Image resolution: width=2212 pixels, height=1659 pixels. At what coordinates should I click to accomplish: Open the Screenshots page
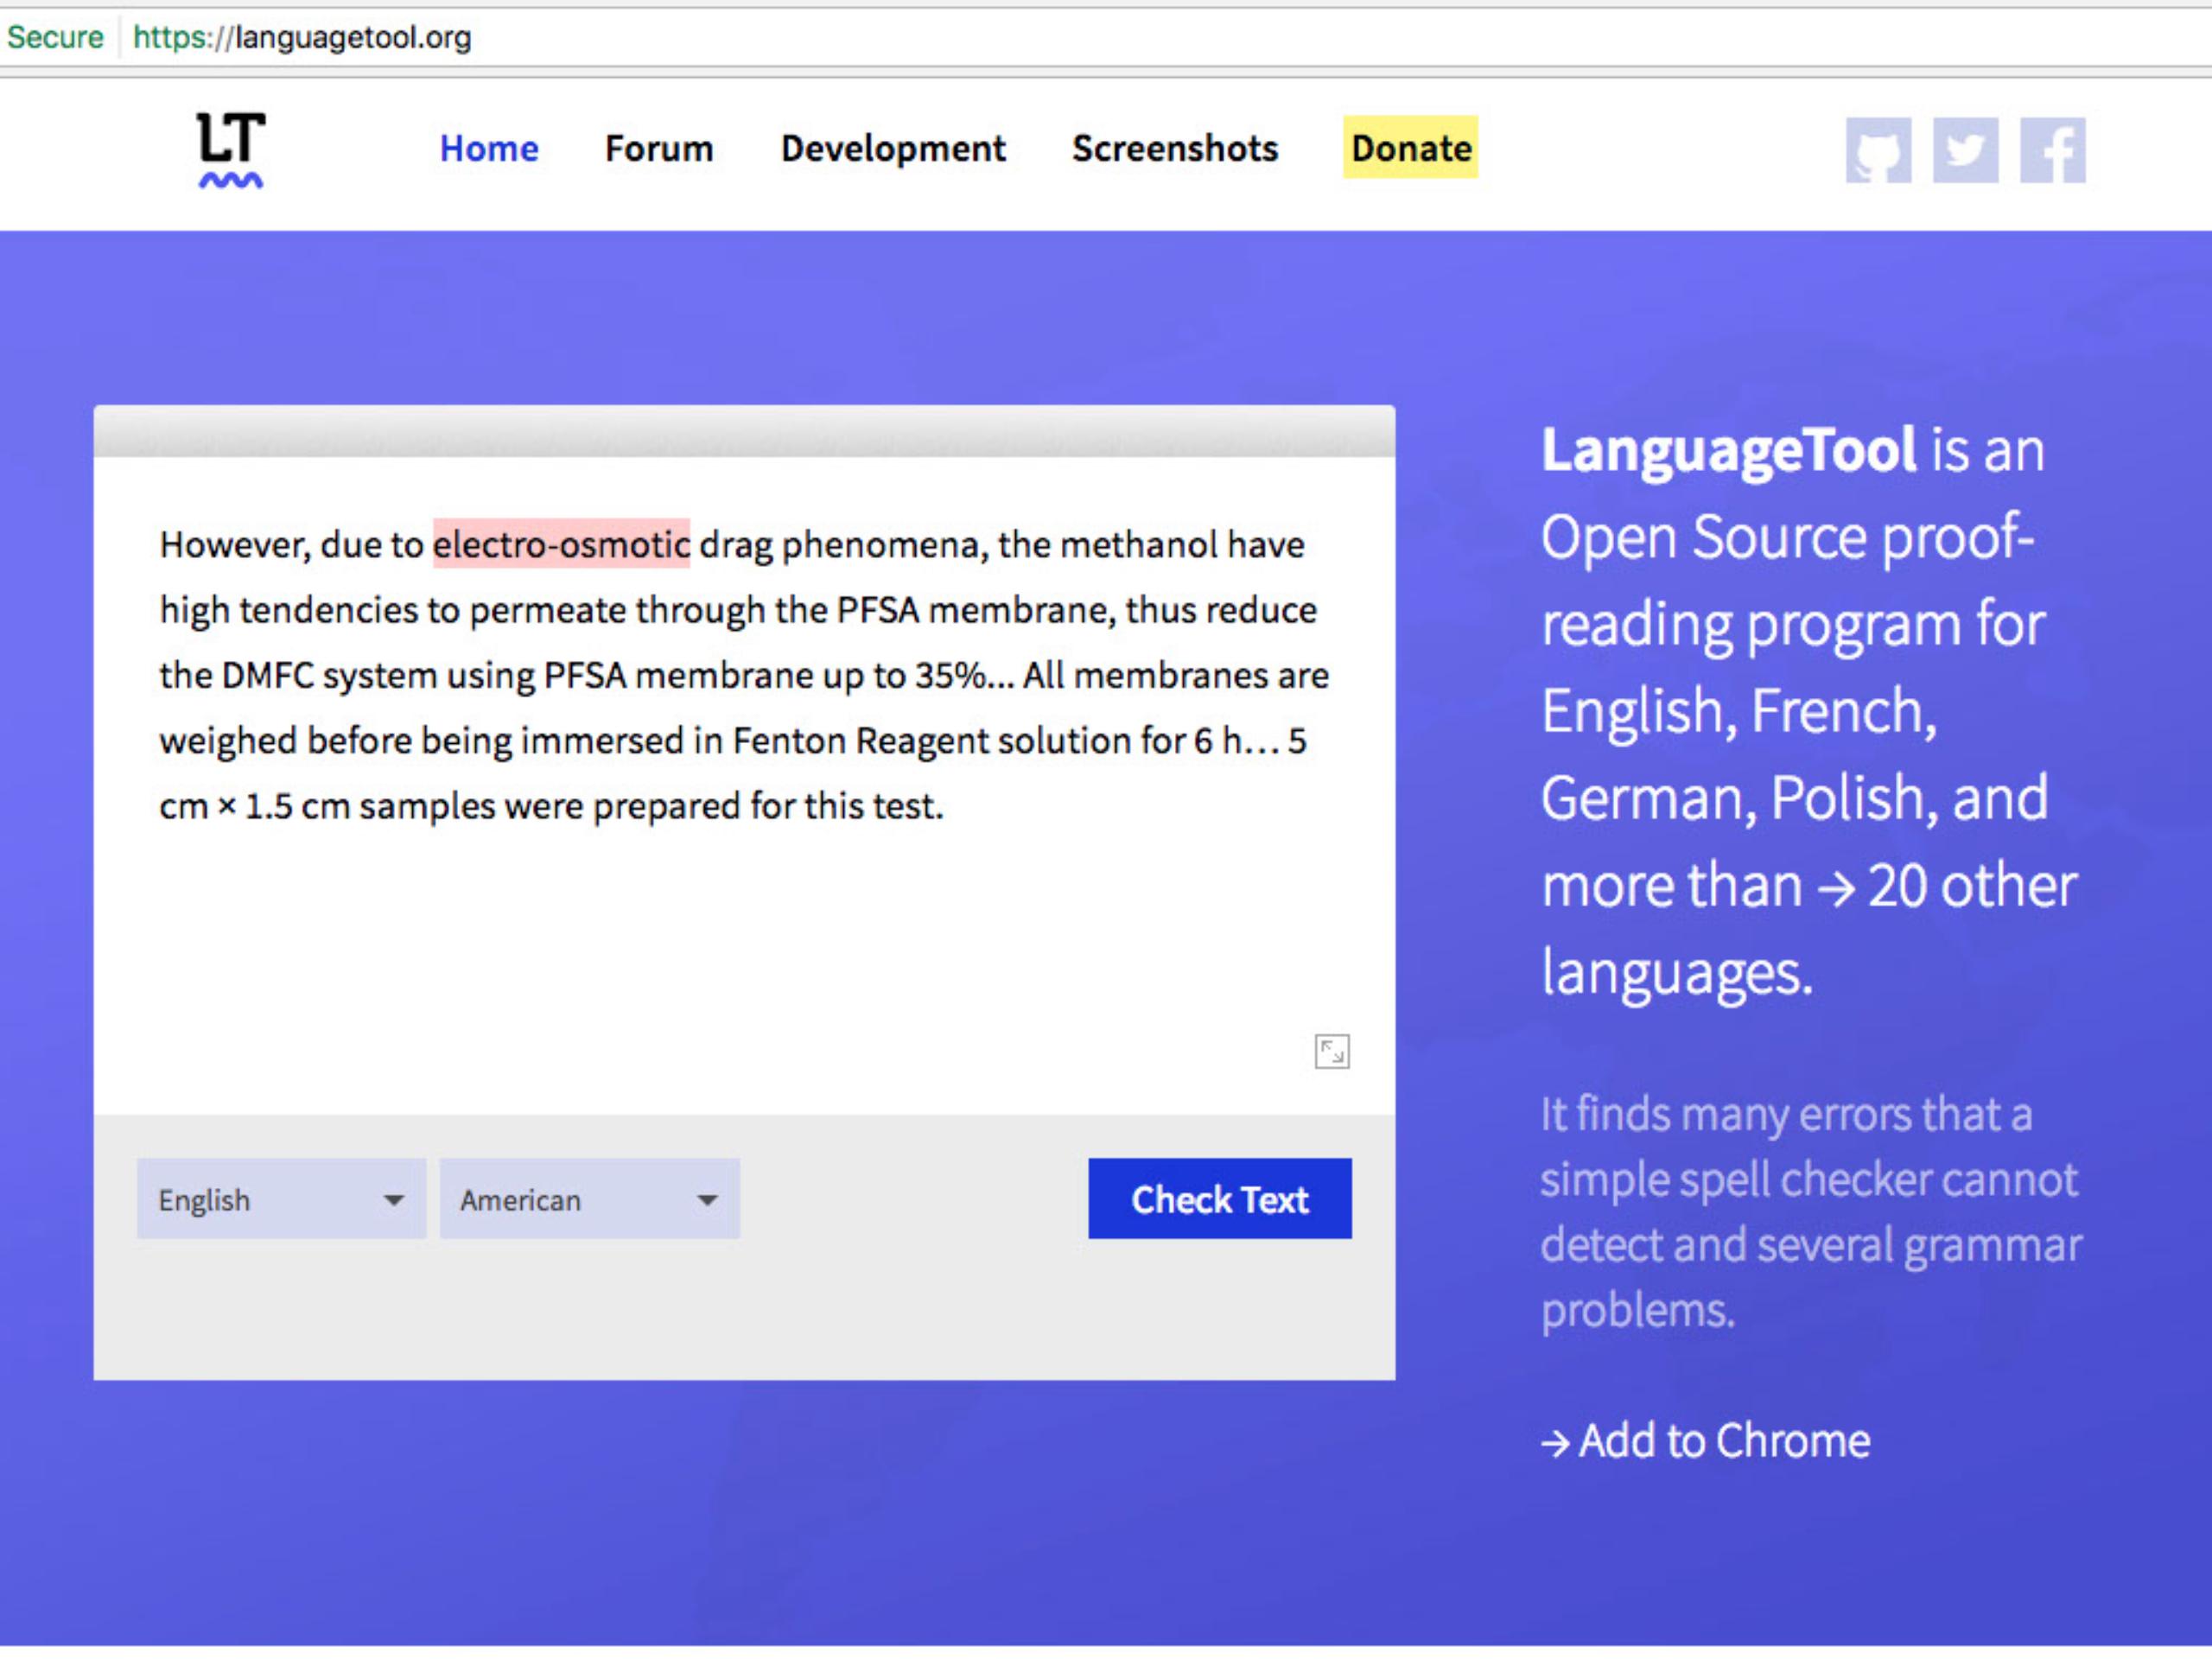[x=1175, y=148]
